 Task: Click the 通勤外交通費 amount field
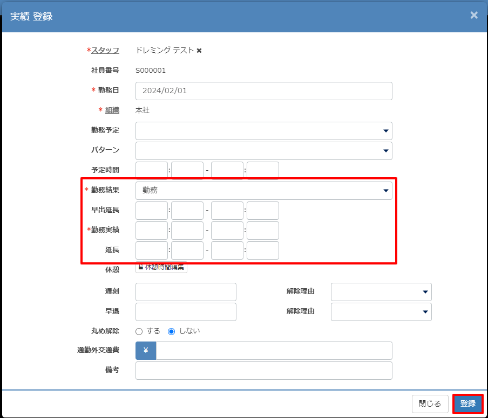pyautogui.click(x=274, y=350)
